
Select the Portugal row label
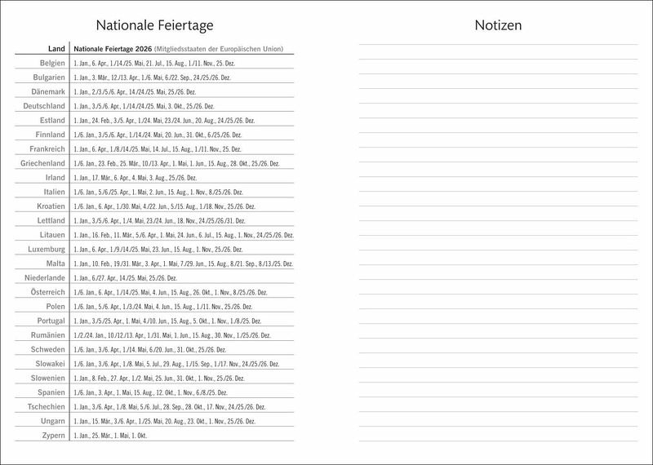coord(51,321)
